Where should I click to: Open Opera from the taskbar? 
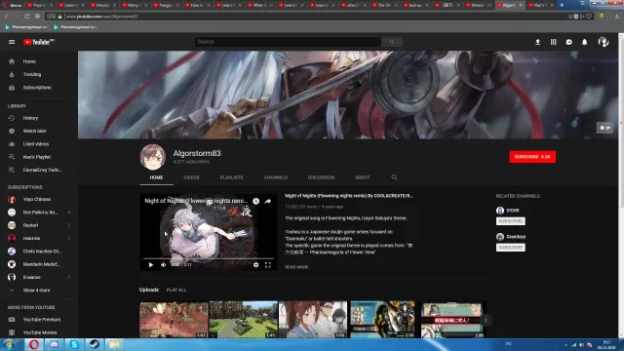pos(34,344)
